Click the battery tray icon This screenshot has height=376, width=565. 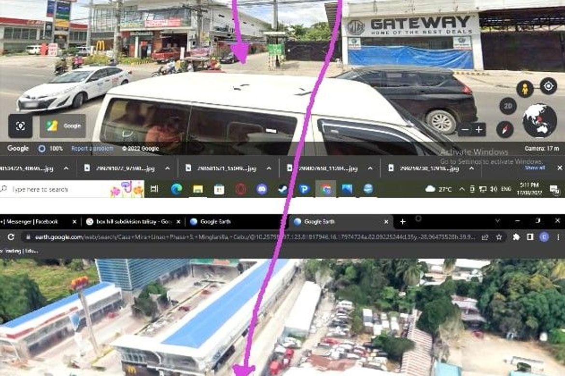tap(472, 189)
